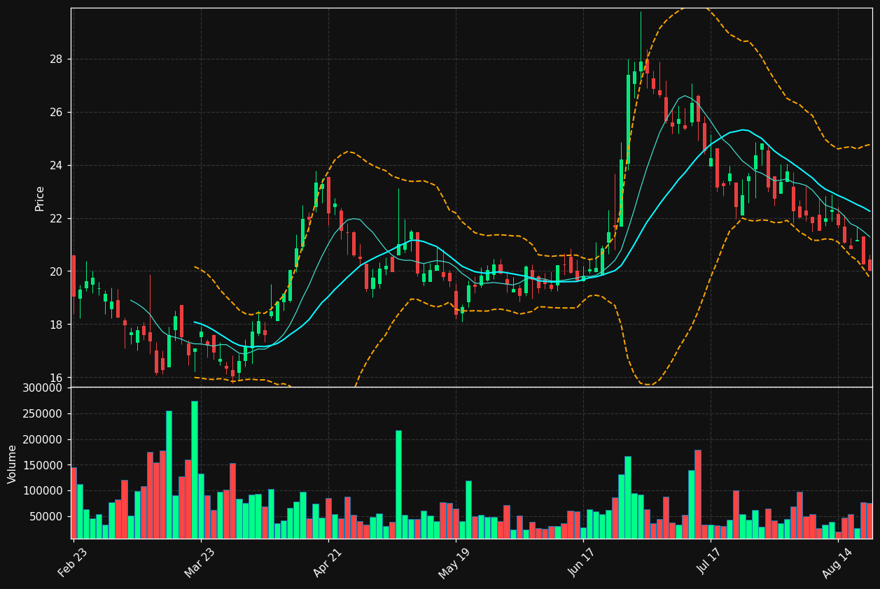Click the "Jun 17" date label

click(582, 562)
